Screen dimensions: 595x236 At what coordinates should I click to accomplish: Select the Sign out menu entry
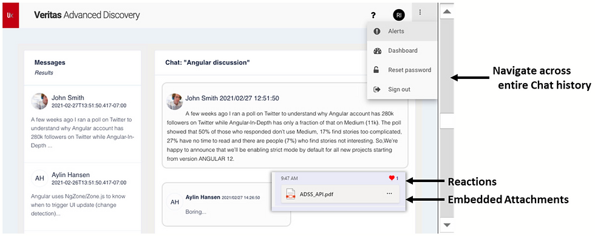tap(402, 90)
